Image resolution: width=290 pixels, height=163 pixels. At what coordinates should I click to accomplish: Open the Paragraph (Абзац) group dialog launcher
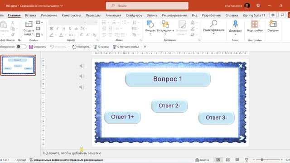click(x=141, y=40)
